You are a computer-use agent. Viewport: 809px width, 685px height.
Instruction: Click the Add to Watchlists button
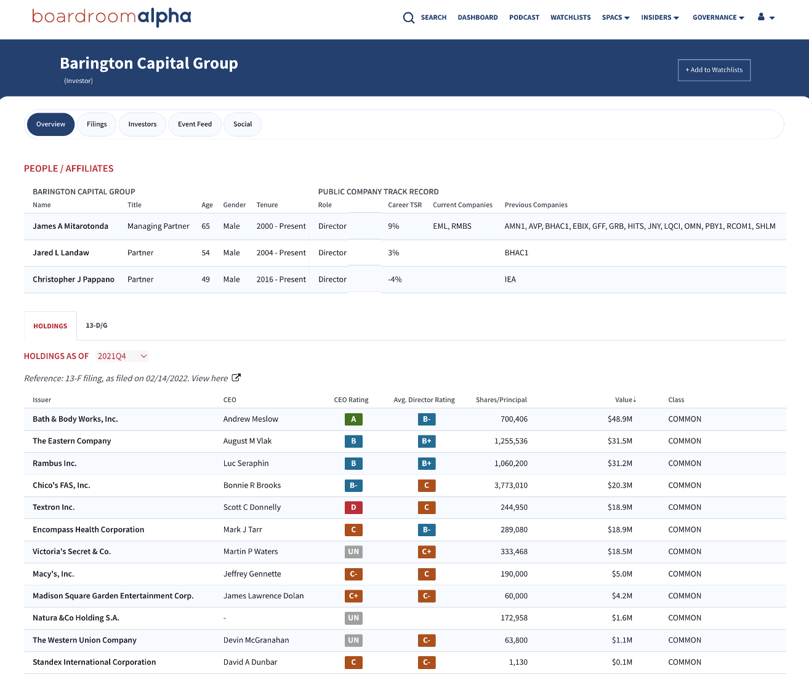point(714,70)
